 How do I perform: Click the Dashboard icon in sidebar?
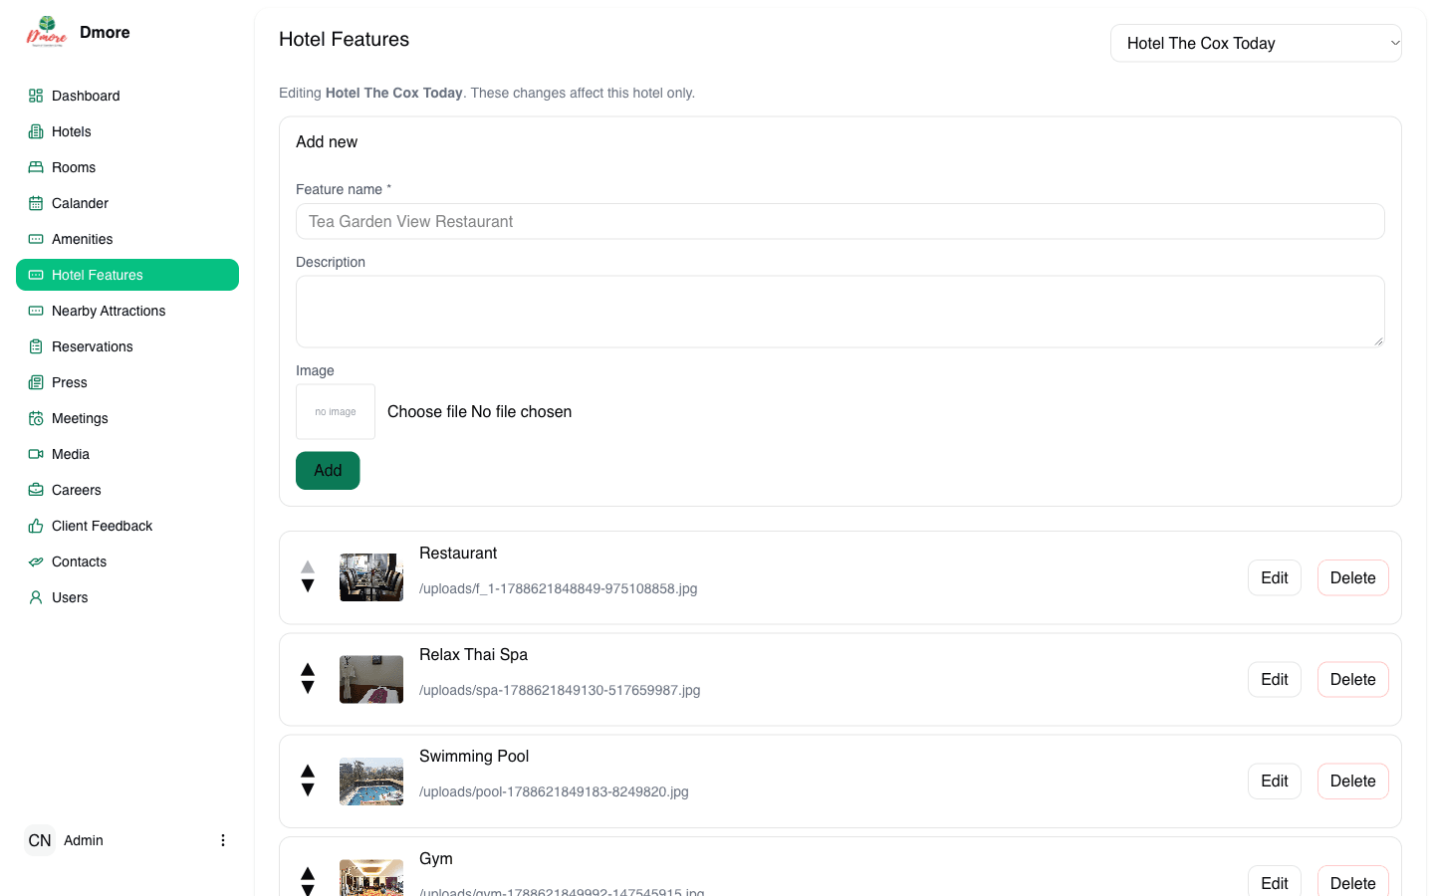[x=36, y=96]
